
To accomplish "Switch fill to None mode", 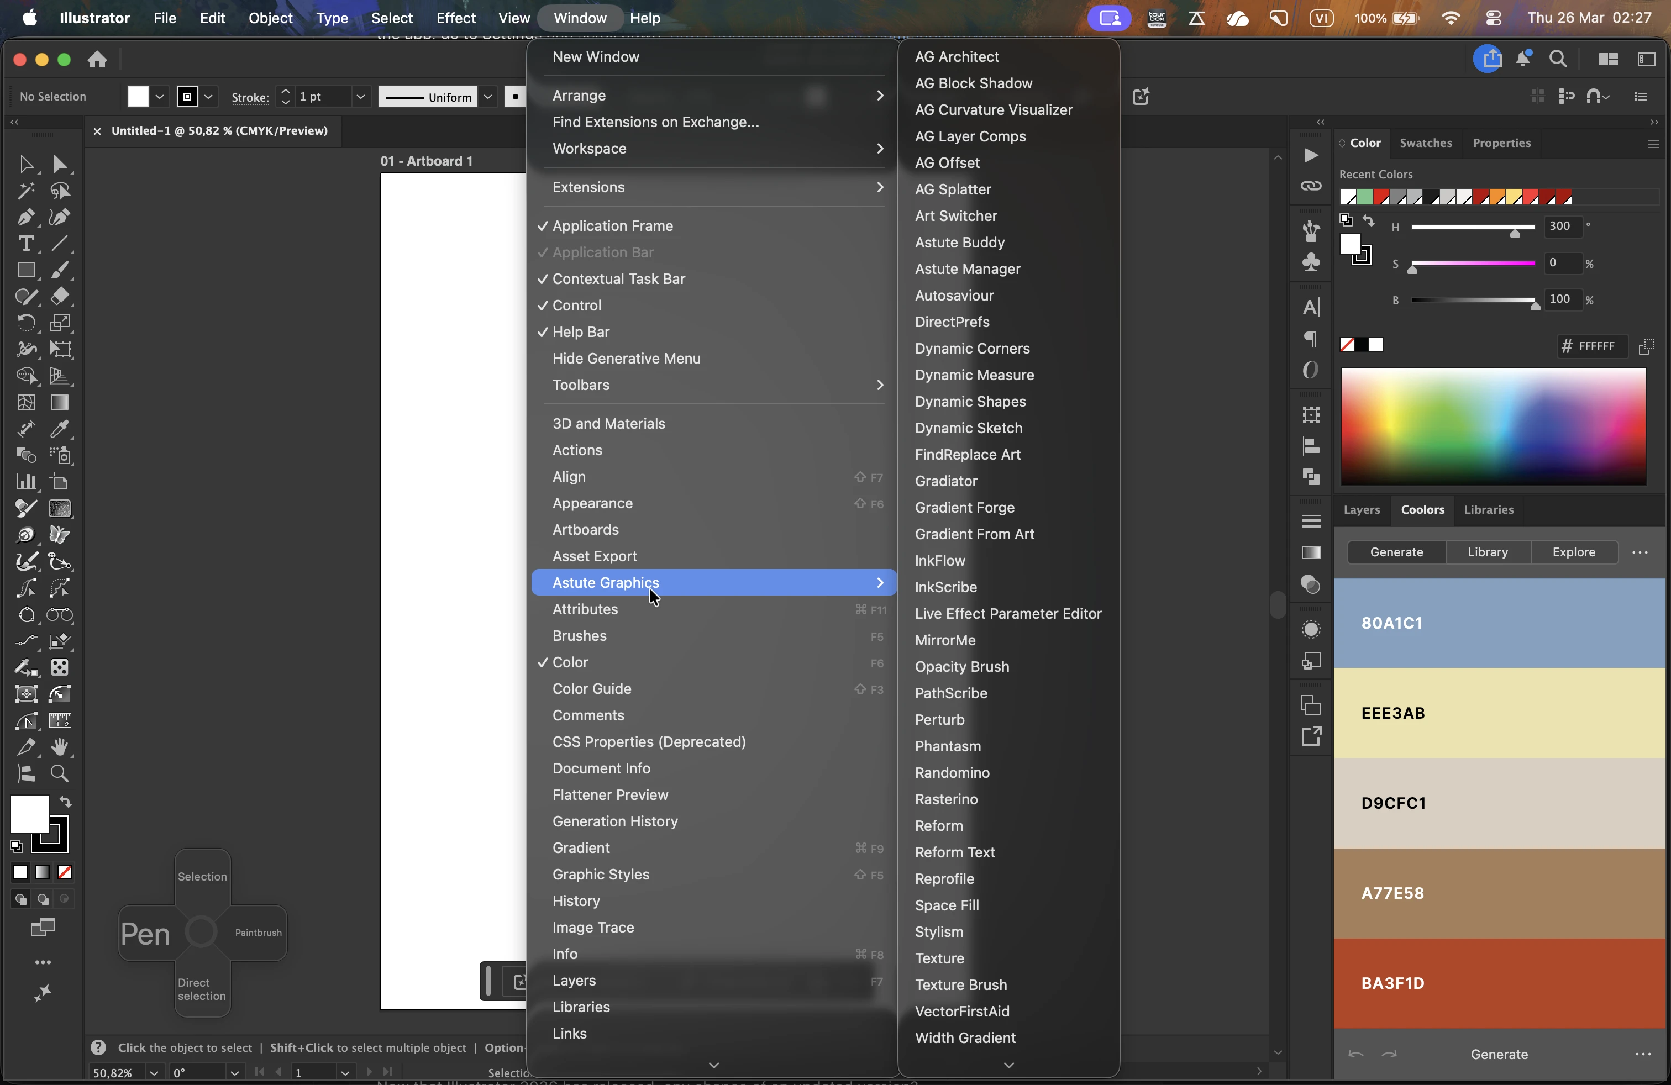I will (65, 872).
